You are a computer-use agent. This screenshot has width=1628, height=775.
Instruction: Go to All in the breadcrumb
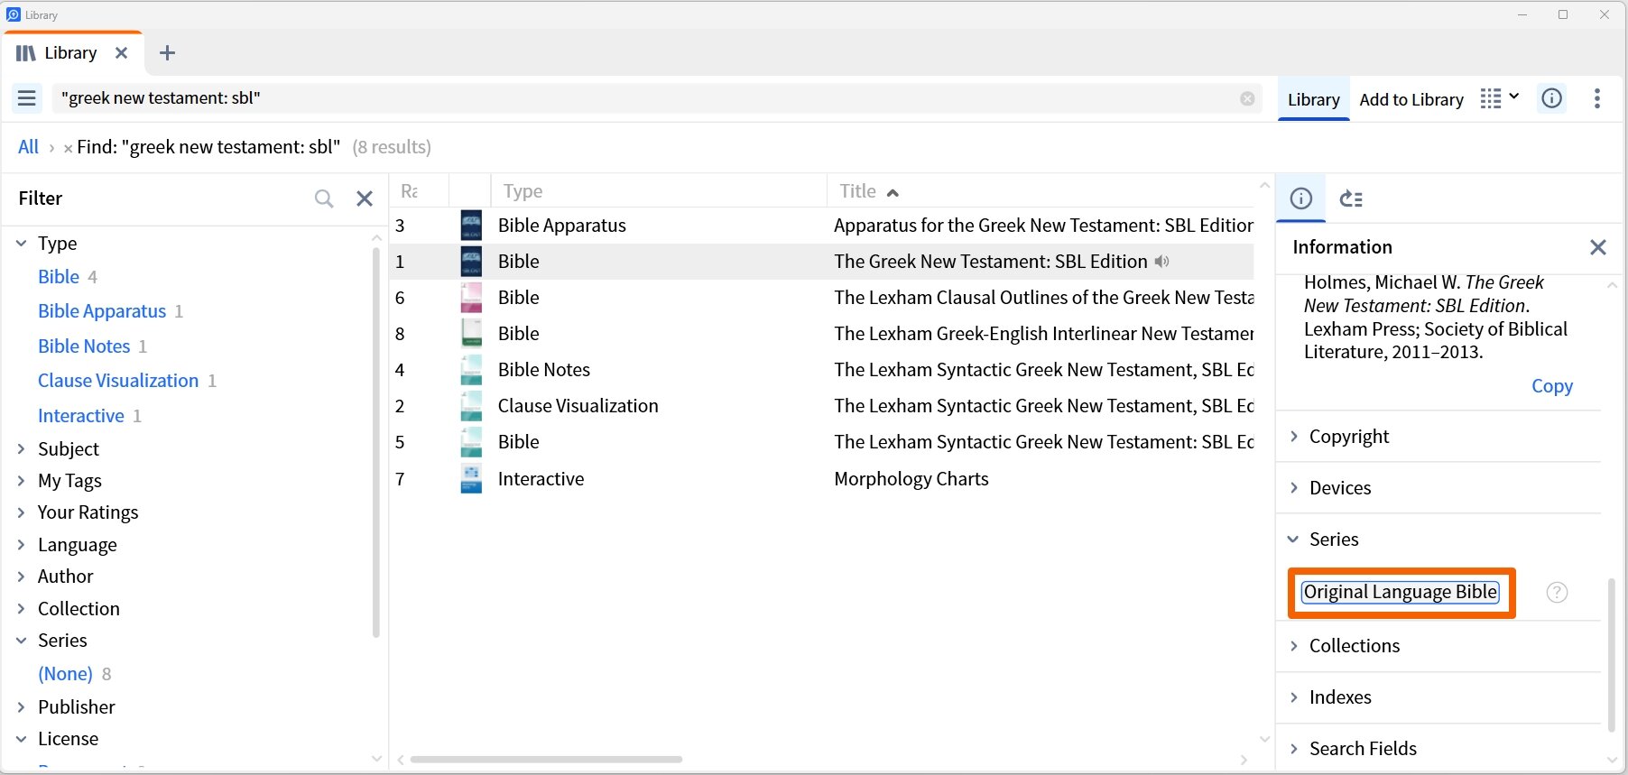pyautogui.click(x=28, y=147)
